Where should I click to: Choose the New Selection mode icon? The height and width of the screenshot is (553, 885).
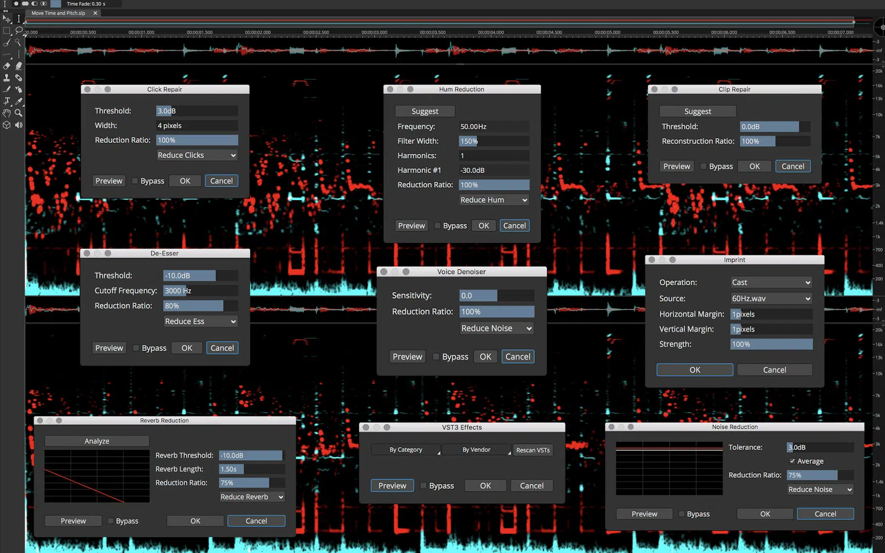tap(16, 3)
